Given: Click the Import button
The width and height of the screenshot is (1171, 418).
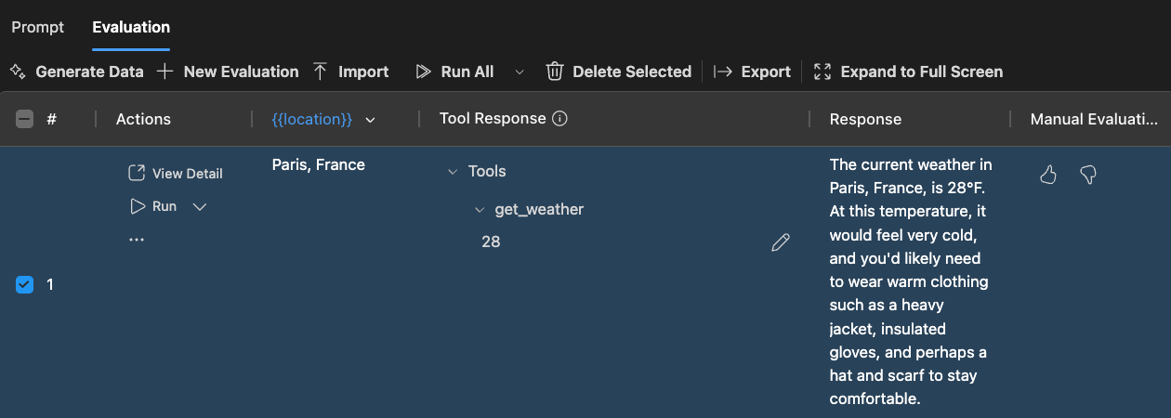Looking at the screenshot, I should click(350, 72).
